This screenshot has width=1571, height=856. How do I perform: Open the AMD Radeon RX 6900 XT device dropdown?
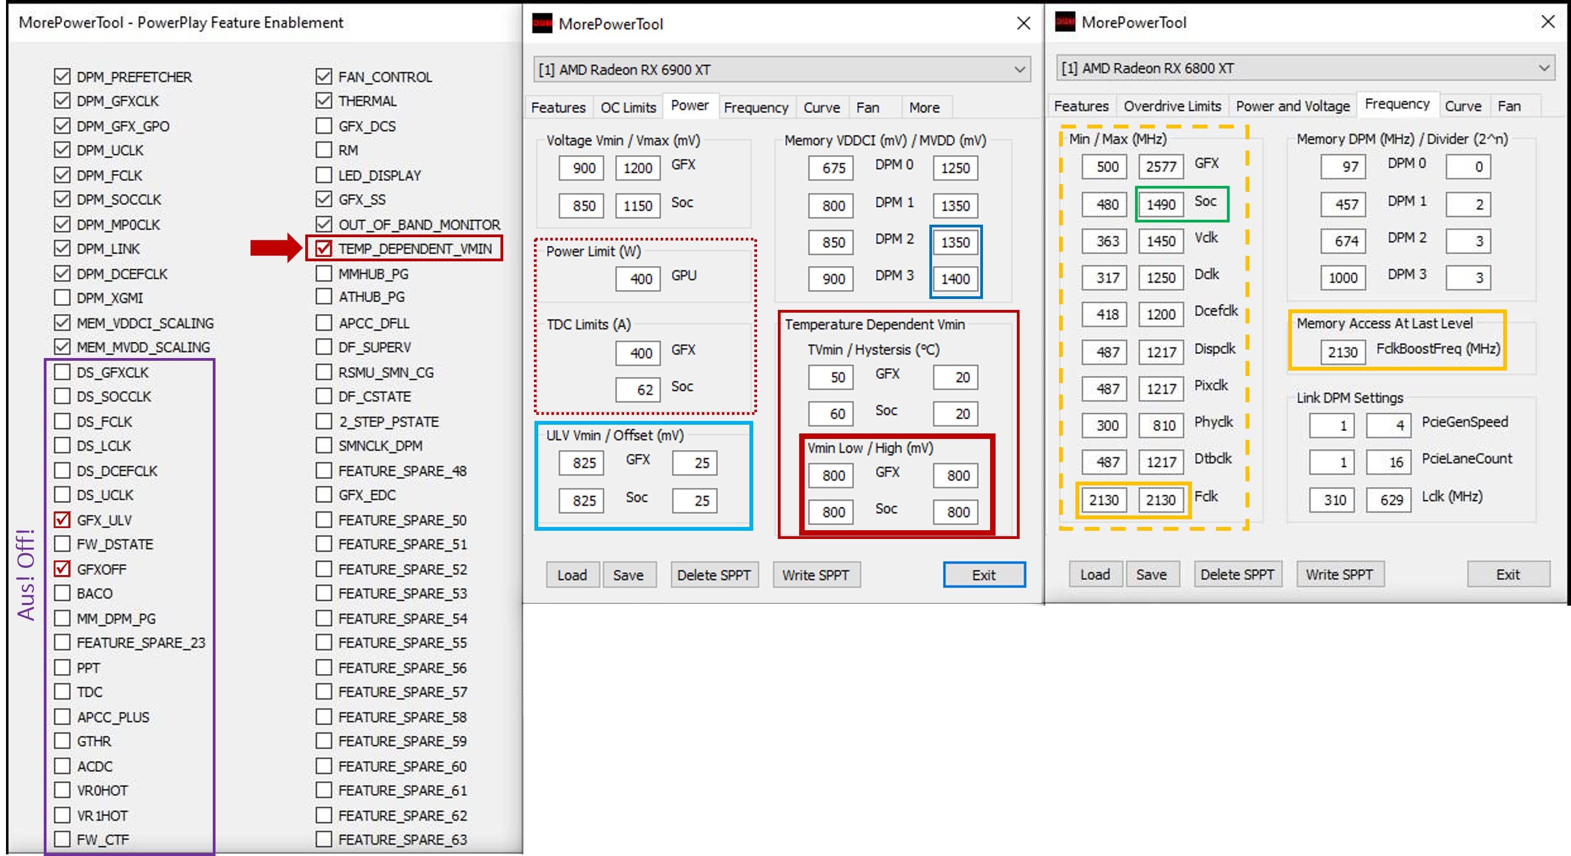pos(782,69)
